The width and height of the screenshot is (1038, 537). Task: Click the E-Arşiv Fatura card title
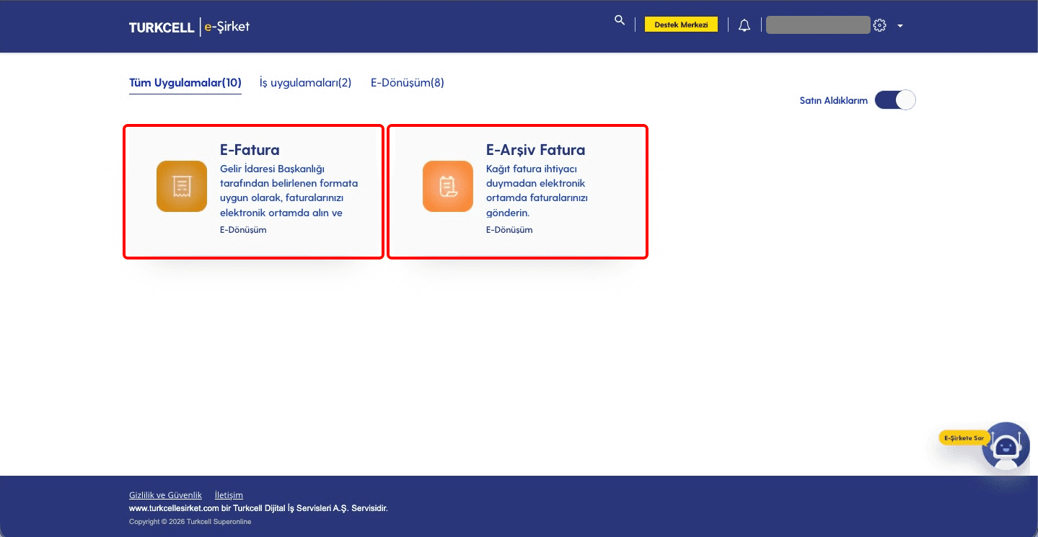(536, 150)
